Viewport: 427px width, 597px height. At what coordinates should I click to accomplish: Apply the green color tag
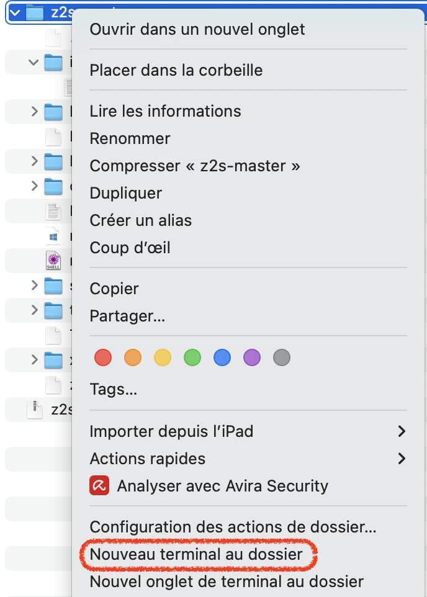[x=192, y=357]
